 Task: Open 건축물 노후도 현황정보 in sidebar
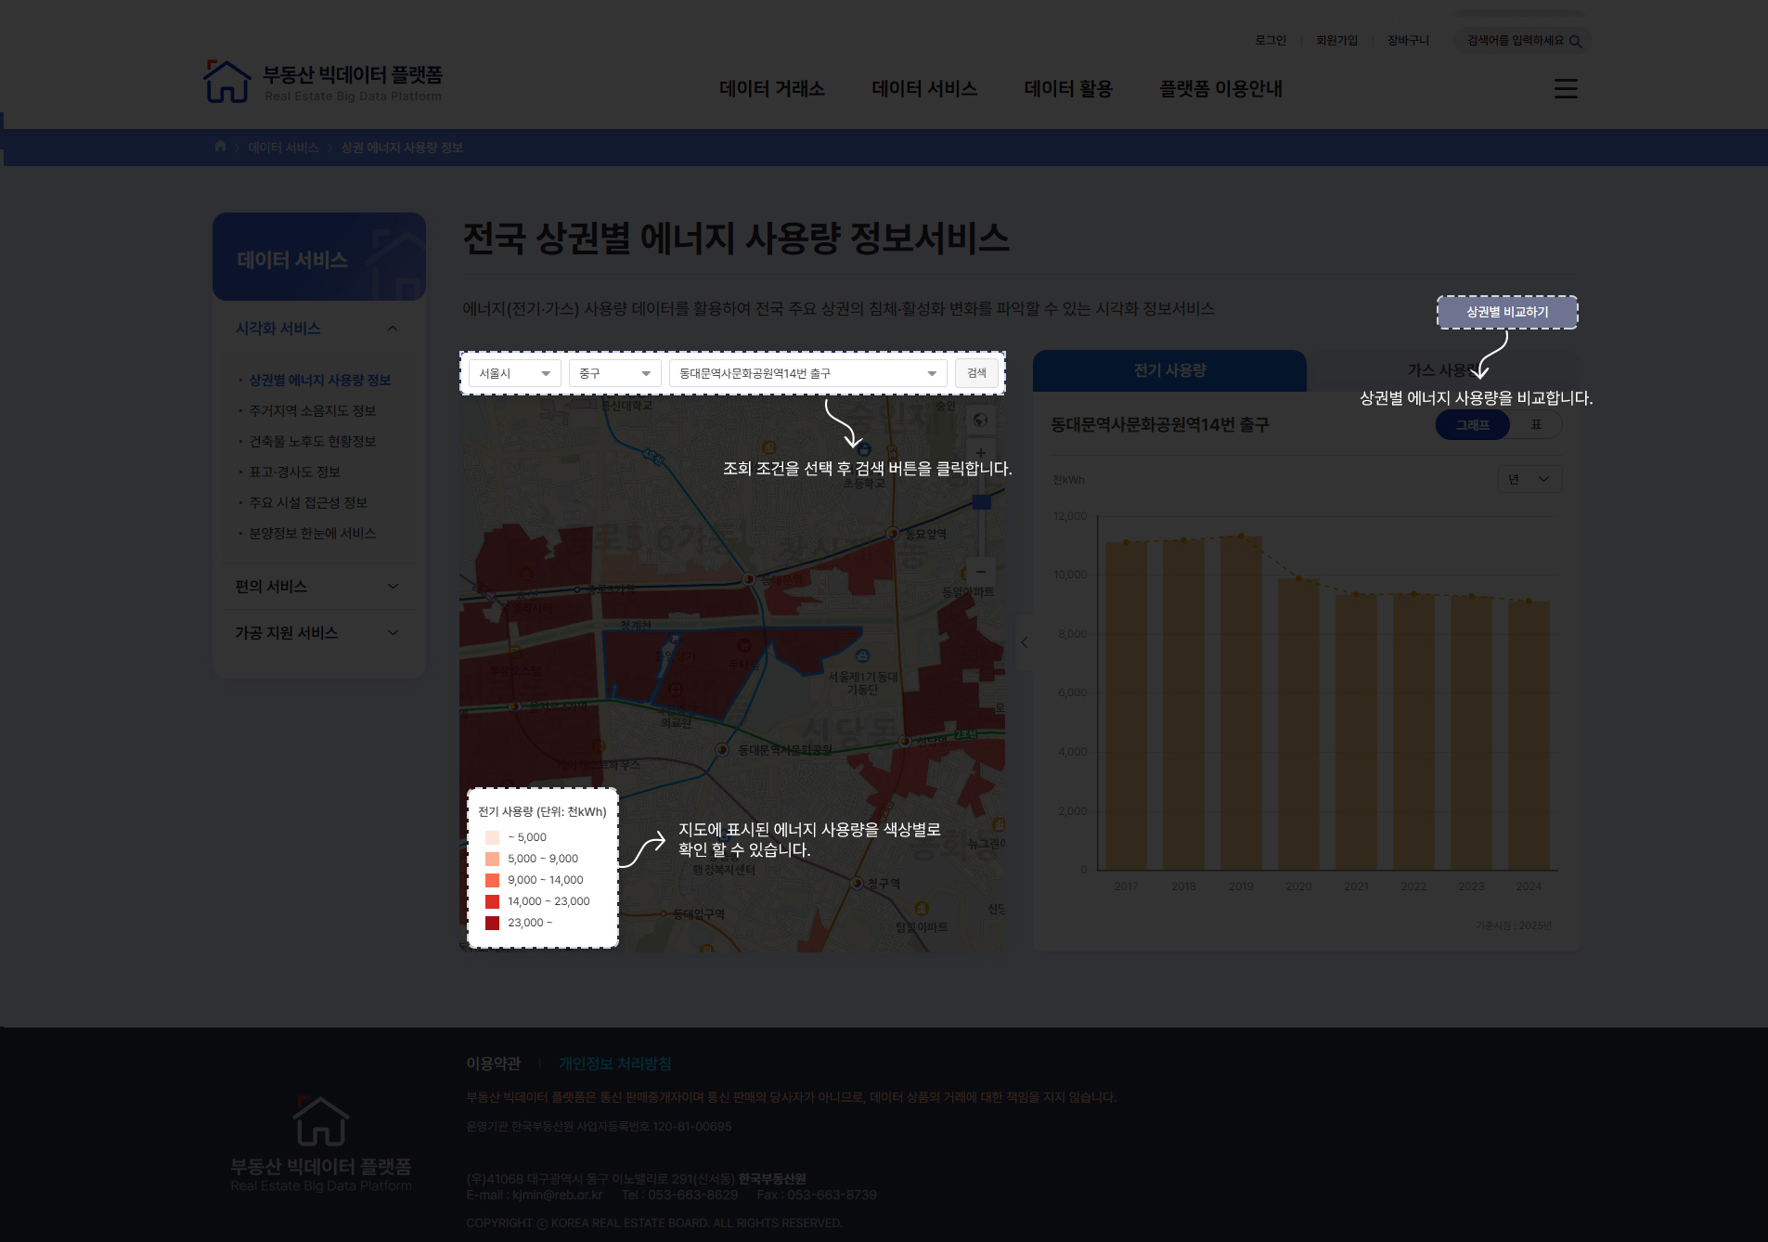(312, 441)
